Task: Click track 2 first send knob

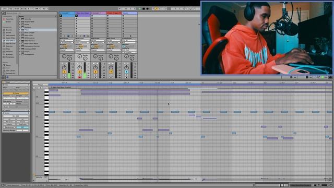Action: (x=79, y=56)
